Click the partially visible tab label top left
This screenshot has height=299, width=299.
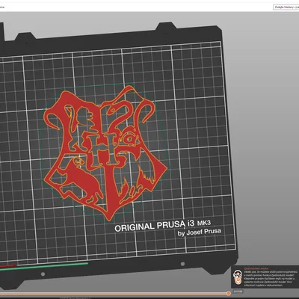(2, 7)
